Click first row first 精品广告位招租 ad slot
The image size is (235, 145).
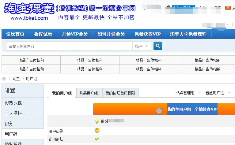(x=31, y=60)
